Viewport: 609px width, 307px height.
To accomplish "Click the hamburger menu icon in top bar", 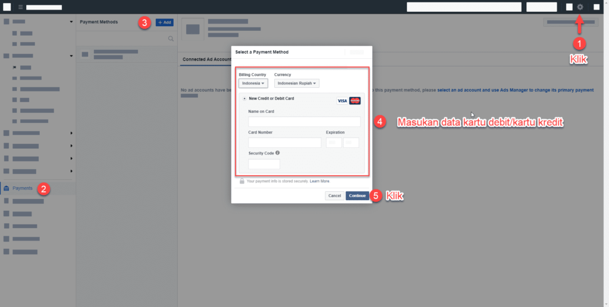I will pyautogui.click(x=20, y=7).
